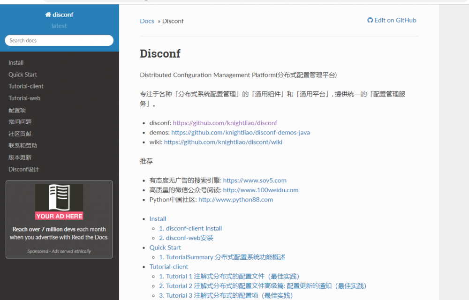The height and width of the screenshot is (300, 469).
Task: Visit the www.100weidu.com link
Action: [x=260, y=190]
